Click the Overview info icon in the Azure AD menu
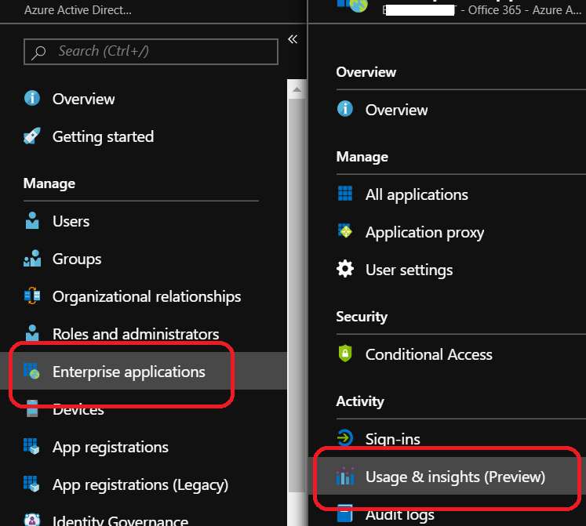This screenshot has height=526, width=586. [x=32, y=98]
